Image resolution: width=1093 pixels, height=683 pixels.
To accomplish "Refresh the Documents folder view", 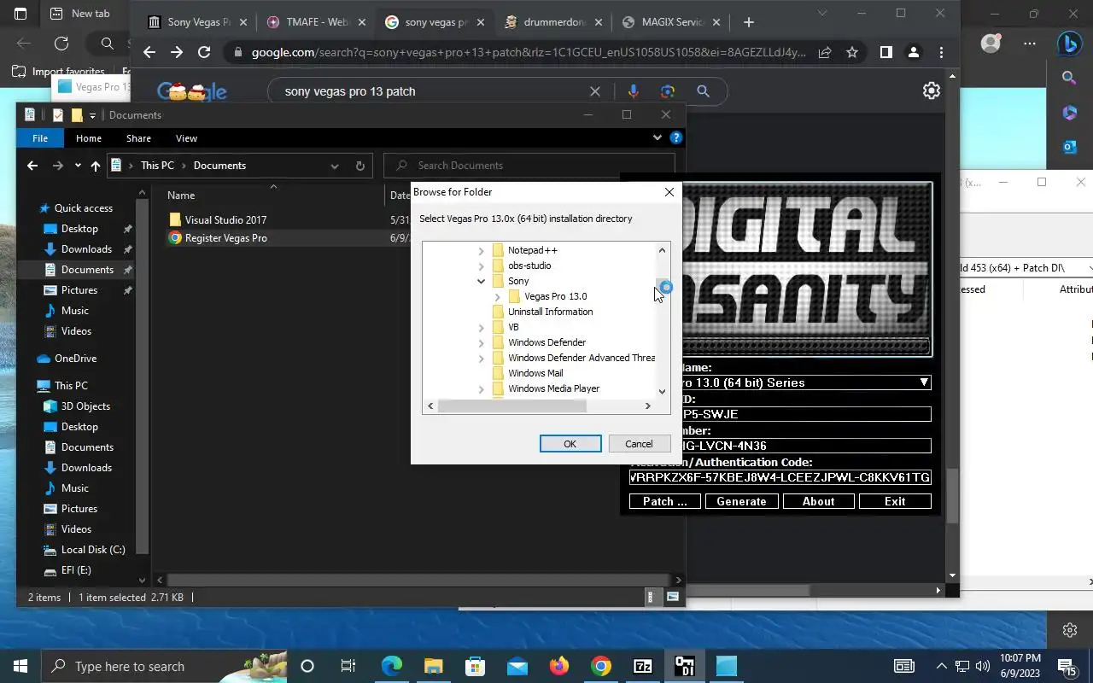I will point(359,166).
